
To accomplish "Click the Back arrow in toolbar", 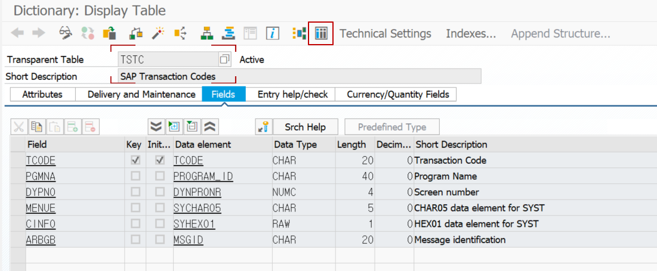I will (17, 33).
